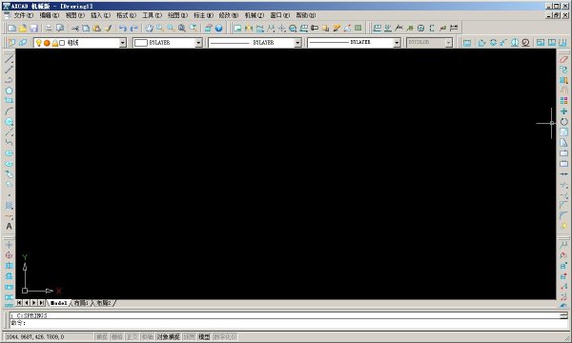Image resolution: width=572 pixels, height=343 pixels.
Task: Open the layer selection dropdown
Action: pos(123,43)
